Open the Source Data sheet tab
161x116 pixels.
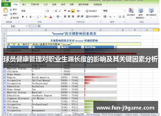pyautogui.click(x=131, y=114)
